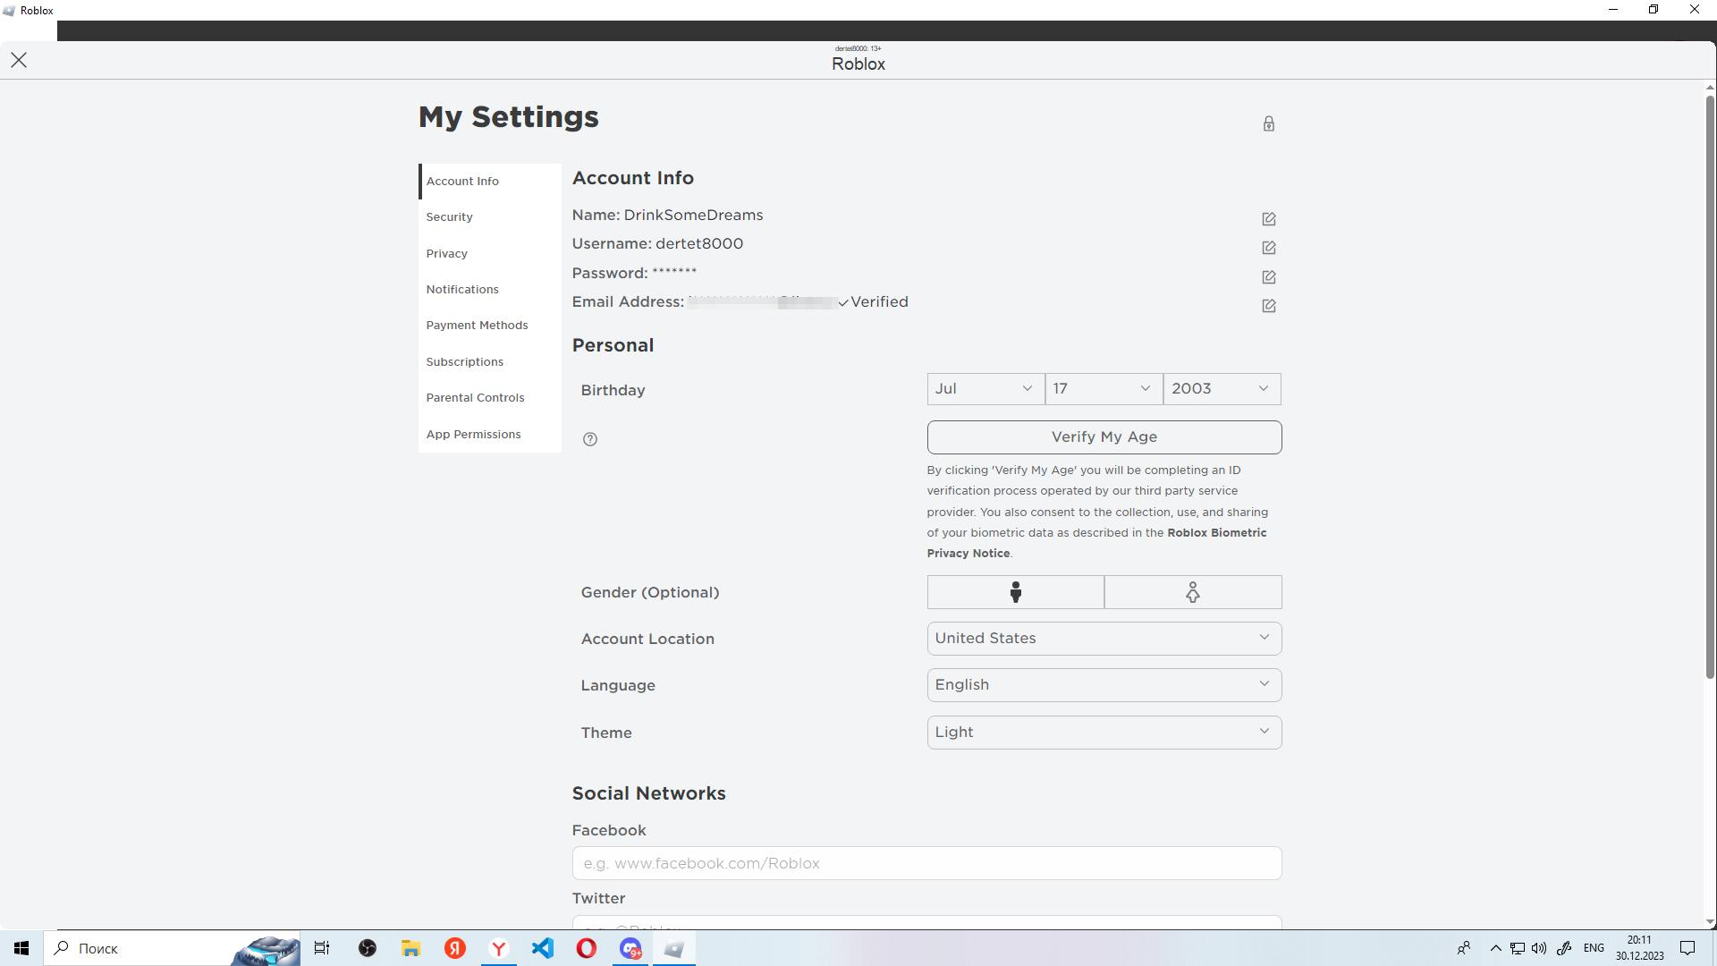Viewport: 1717px width, 966px height.
Task: Expand the birthday year dropdown
Action: [x=1221, y=389]
